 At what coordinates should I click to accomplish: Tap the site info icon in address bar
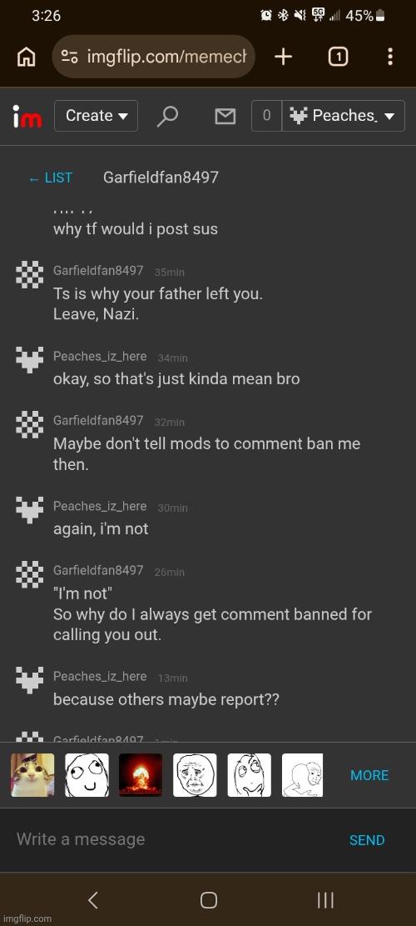click(70, 57)
